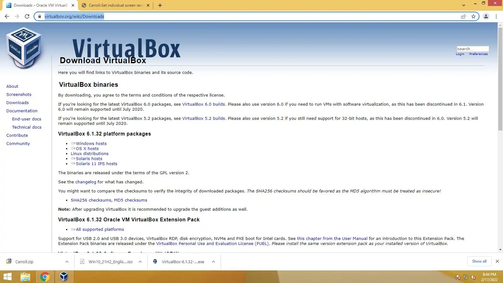Open File Explorer from the taskbar

(x=25, y=277)
